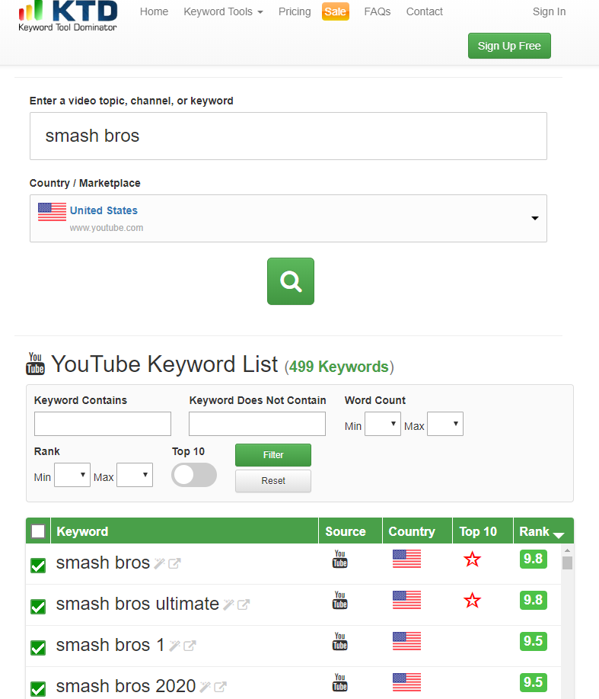
Task: Click YouTube source icon in 'smash bros ultimate' row
Action: tap(340, 600)
